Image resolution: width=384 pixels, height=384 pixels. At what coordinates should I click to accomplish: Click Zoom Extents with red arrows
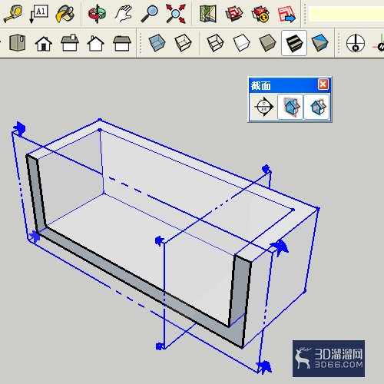[176, 14]
